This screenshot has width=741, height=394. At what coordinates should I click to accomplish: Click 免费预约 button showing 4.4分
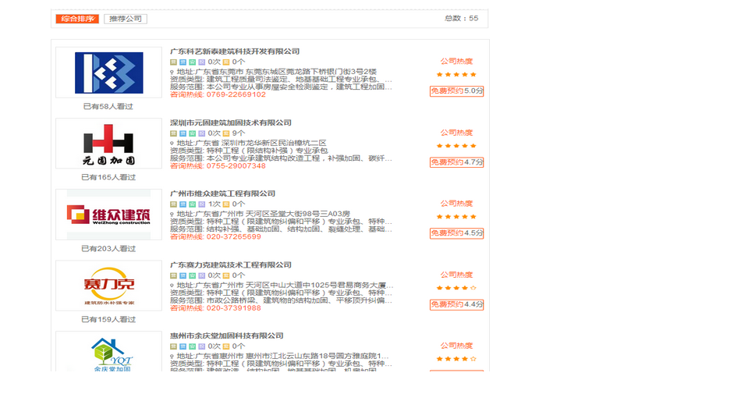(x=456, y=305)
